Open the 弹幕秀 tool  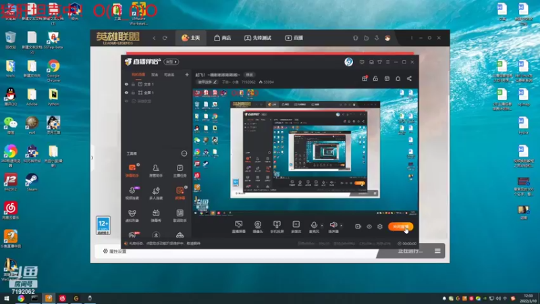click(x=156, y=216)
